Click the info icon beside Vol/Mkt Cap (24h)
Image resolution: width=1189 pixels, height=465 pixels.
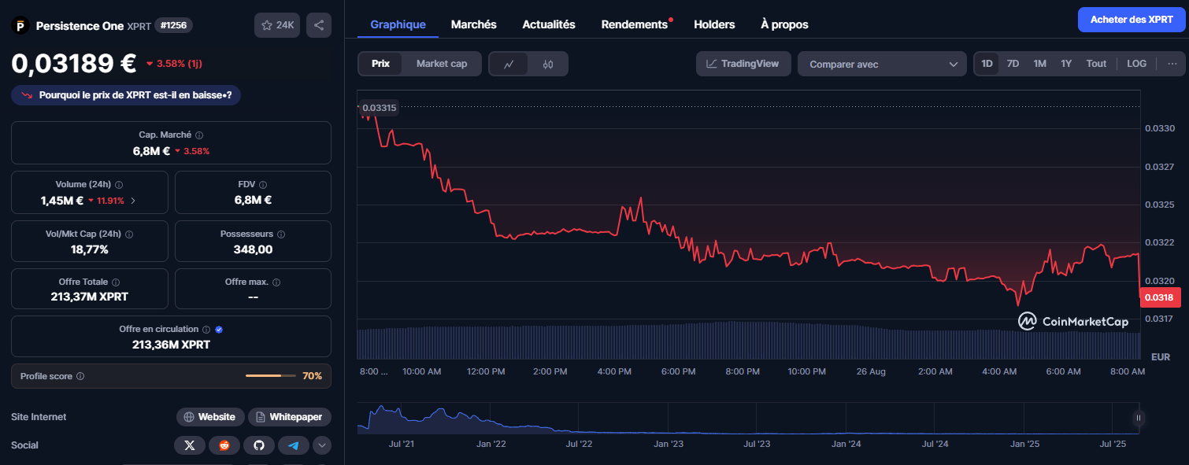point(129,234)
